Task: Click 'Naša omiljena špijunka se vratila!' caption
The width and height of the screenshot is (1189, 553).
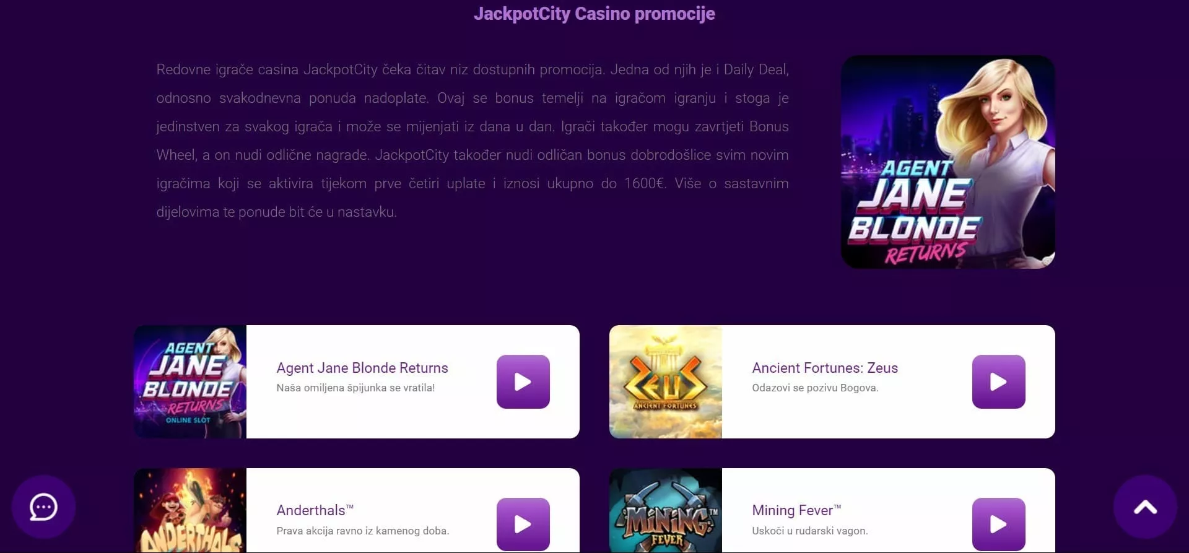Action: coord(355,388)
